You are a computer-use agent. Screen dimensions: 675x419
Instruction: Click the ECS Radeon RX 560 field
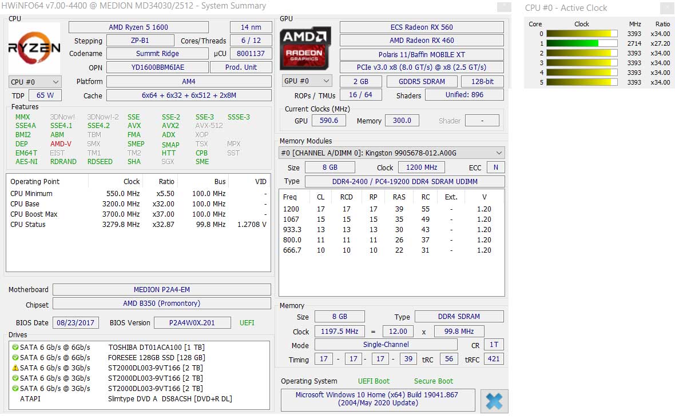[422, 27]
